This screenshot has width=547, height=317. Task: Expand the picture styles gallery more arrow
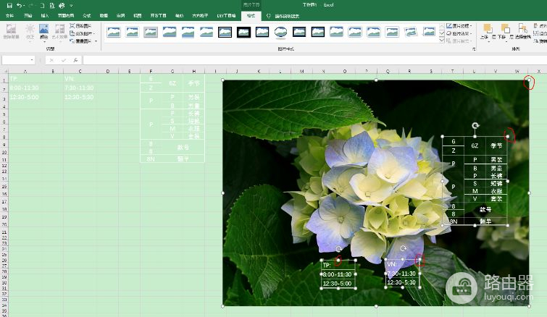pos(442,39)
